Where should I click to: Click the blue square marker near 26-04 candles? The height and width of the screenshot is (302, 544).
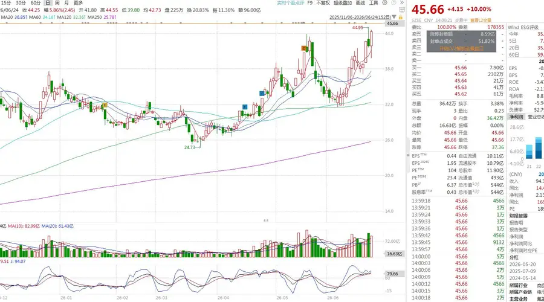point(245,107)
